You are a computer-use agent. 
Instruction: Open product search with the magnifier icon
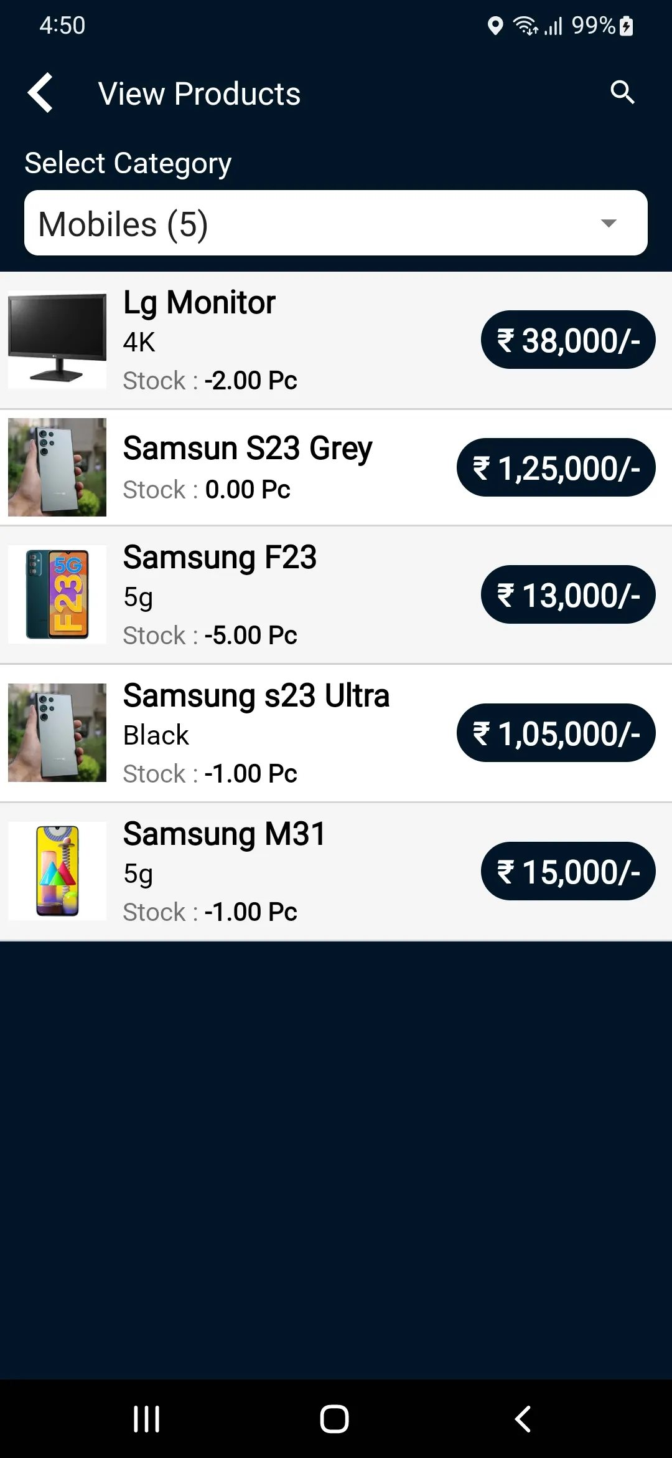[622, 92]
